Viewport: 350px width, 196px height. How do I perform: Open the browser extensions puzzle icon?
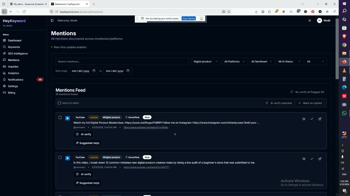[270, 12]
